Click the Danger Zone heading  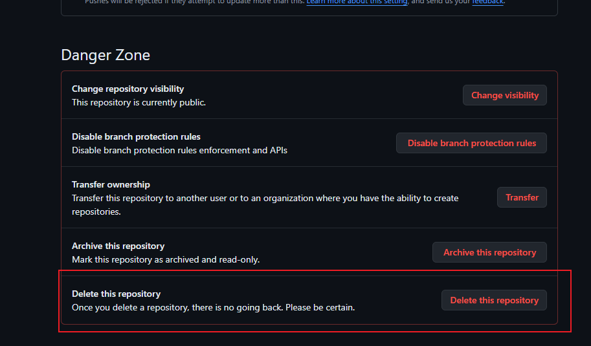[x=106, y=55]
